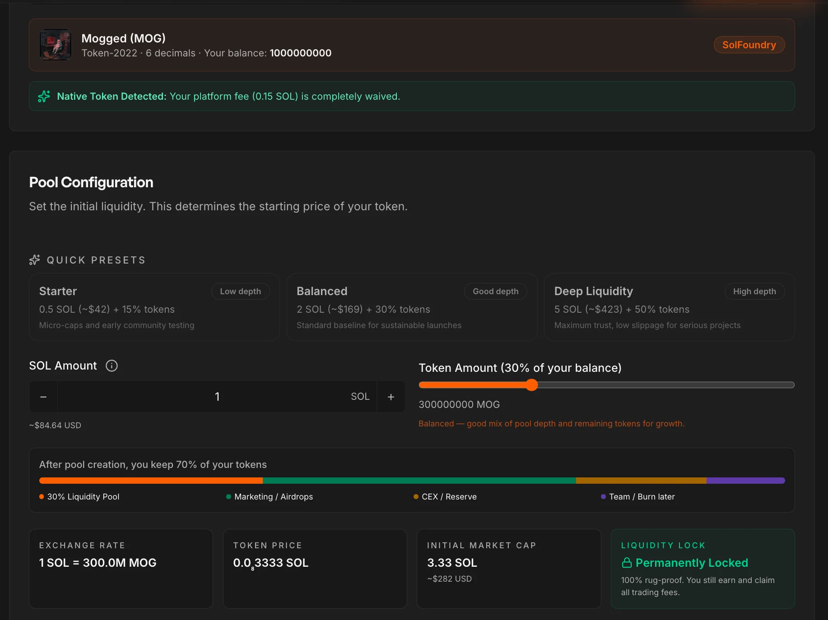The image size is (828, 620).
Task: Select the Balanced preset card
Action: [x=412, y=307]
